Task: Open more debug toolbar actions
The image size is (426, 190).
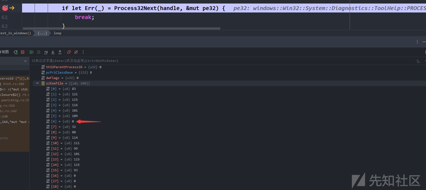Action: [83, 52]
